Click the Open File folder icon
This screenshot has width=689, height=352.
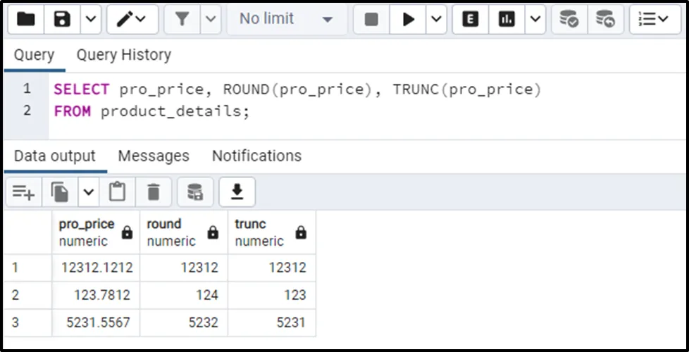[26, 20]
